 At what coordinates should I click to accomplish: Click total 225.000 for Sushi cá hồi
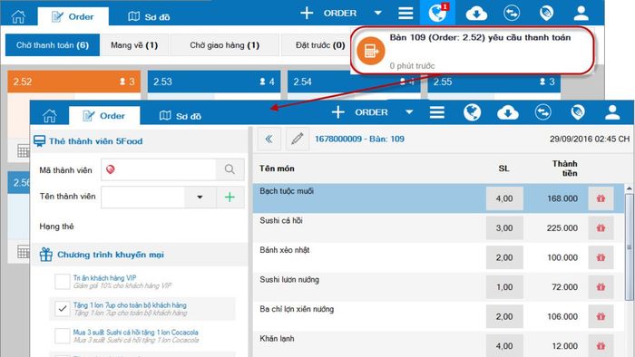click(x=562, y=228)
